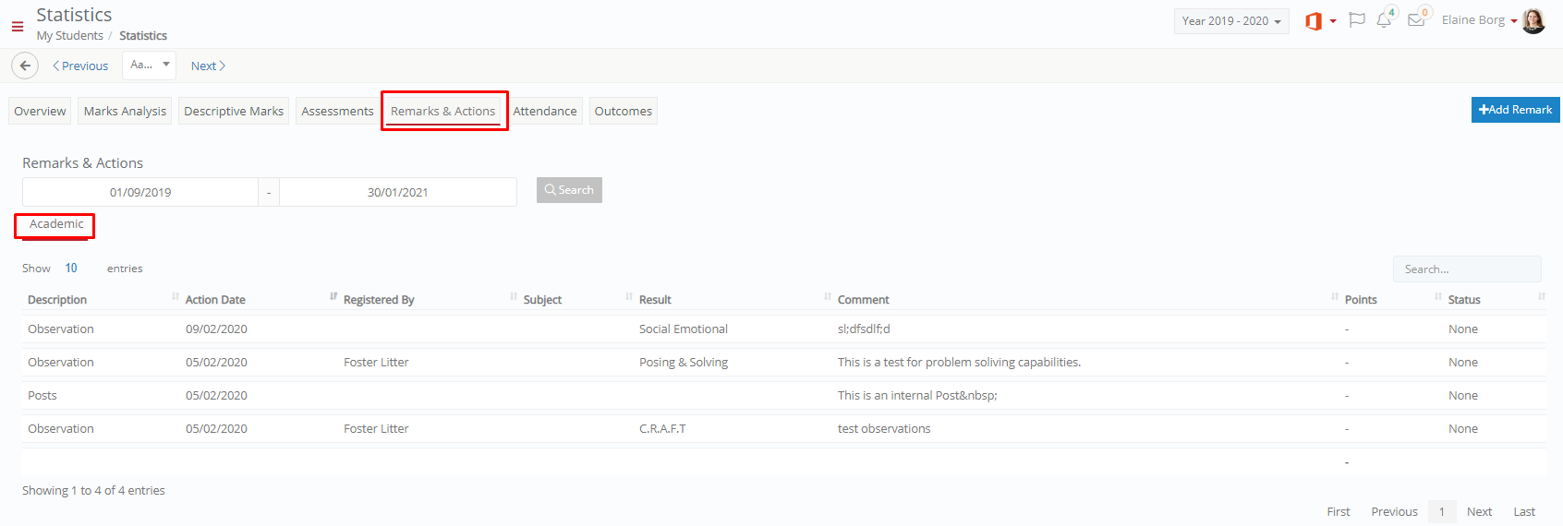Click comment 'This is an internal Post&nbsp;'

(917, 396)
